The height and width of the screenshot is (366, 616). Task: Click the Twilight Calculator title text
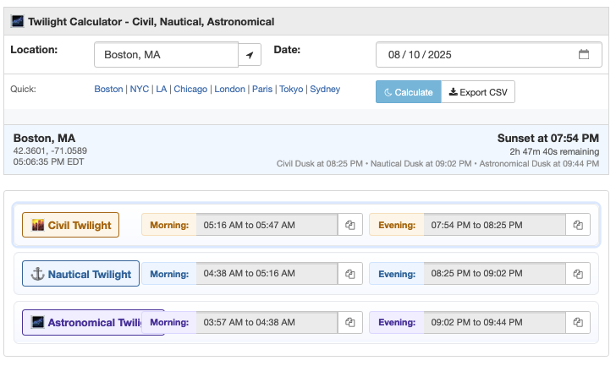pos(151,22)
